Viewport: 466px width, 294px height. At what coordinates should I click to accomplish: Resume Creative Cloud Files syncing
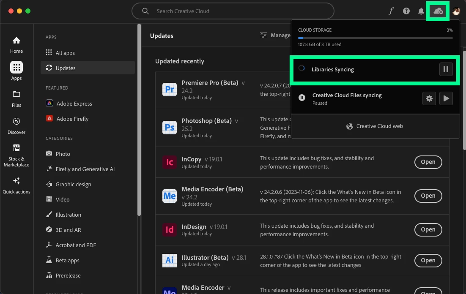point(446,98)
